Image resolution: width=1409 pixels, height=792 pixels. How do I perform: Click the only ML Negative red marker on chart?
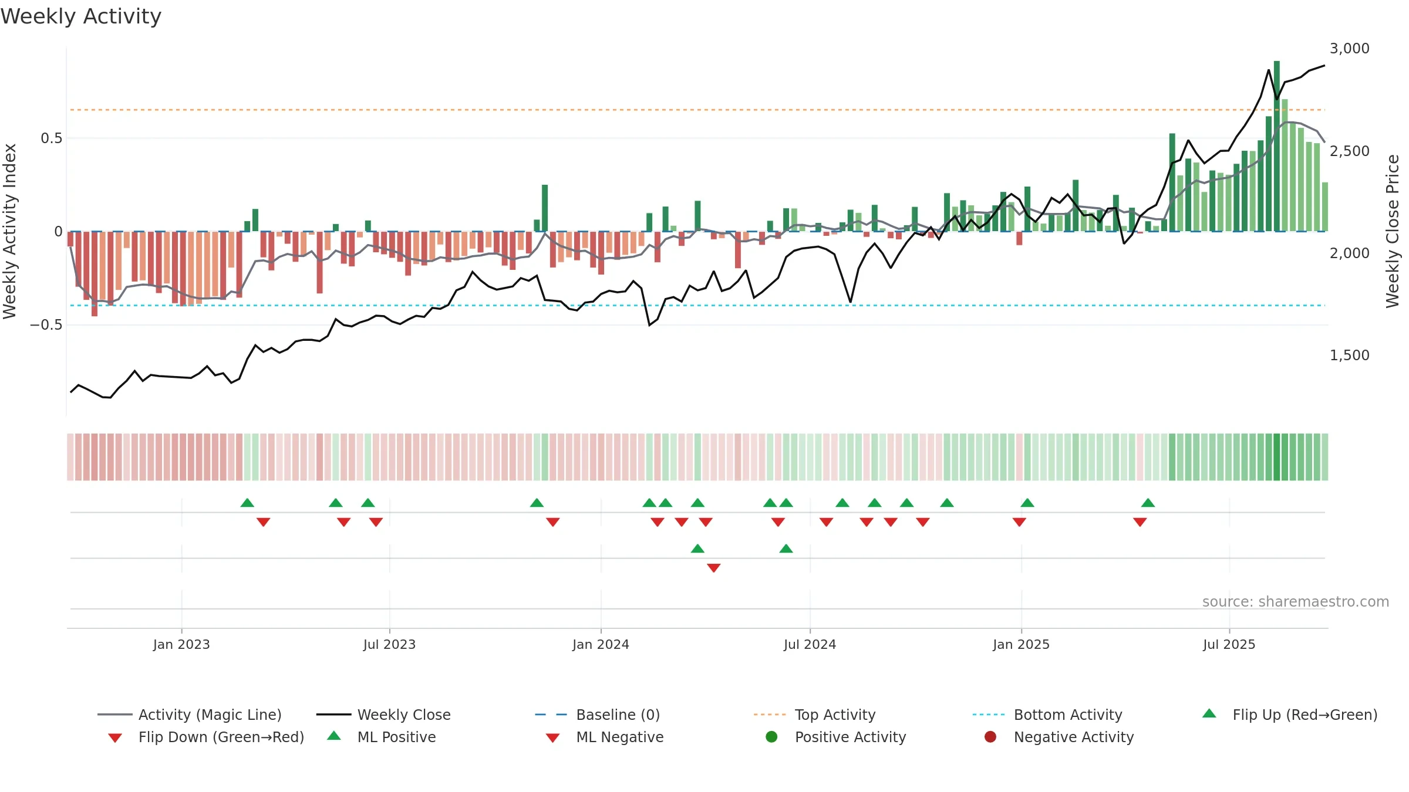point(714,568)
